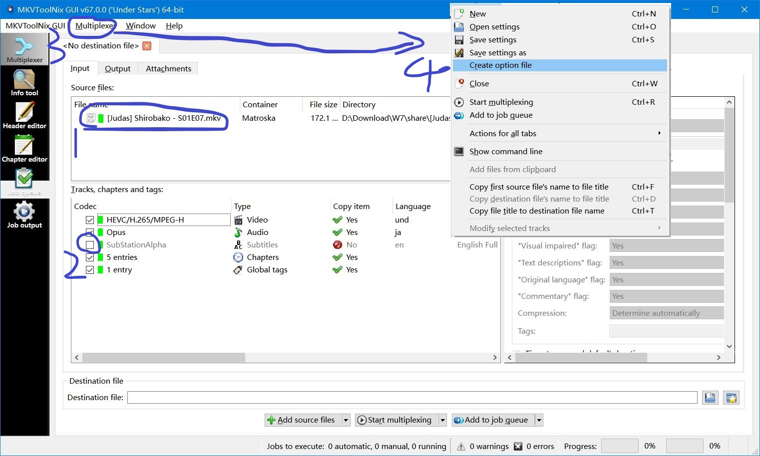Uncheck the HEVC/H.265 video track
760x456 pixels.
tap(90, 220)
